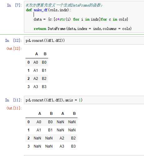The width and height of the screenshot is (144, 156).
Task: Click cell A1 in Out[11] table
Action: coord(39,130)
